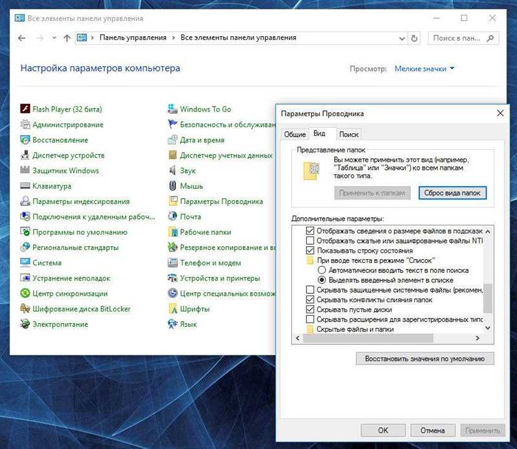517x449 pixels.
Task: Click Параметры индексирования icon
Action: coord(25,201)
